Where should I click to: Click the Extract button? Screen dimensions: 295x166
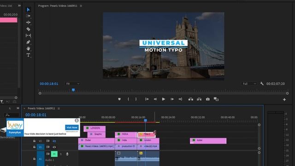pyautogui.click(x=199, y=99)
